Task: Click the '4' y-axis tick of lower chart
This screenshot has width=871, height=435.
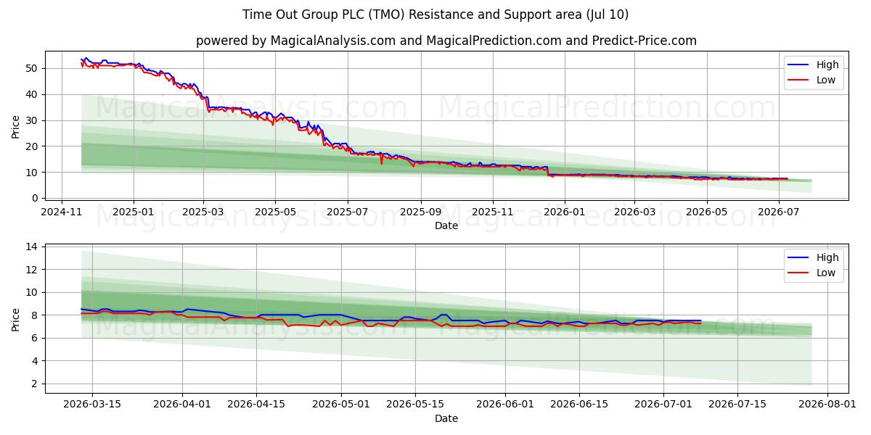Action: click(x=36, y=361)
